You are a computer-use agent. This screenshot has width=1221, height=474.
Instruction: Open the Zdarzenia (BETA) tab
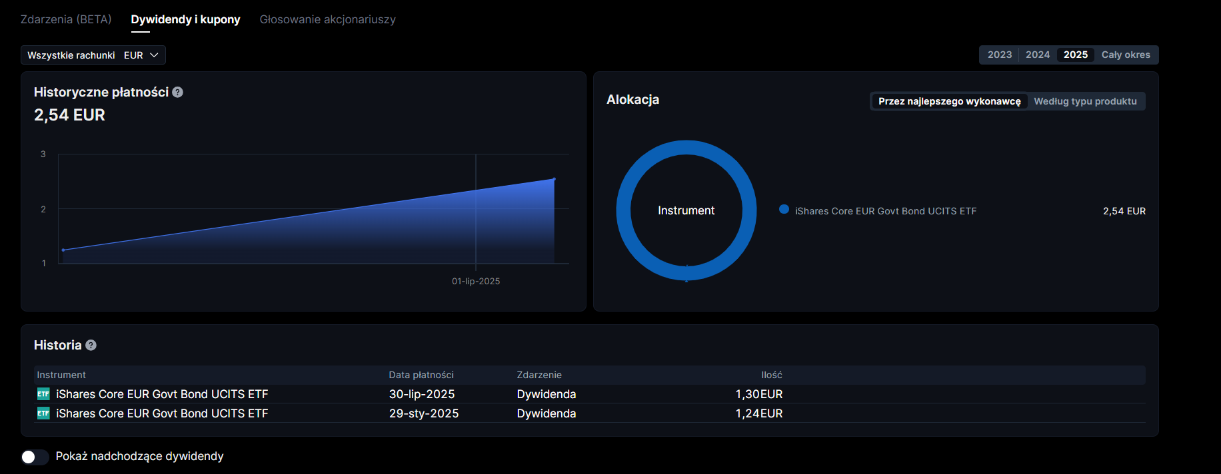(x=66, y=19)
